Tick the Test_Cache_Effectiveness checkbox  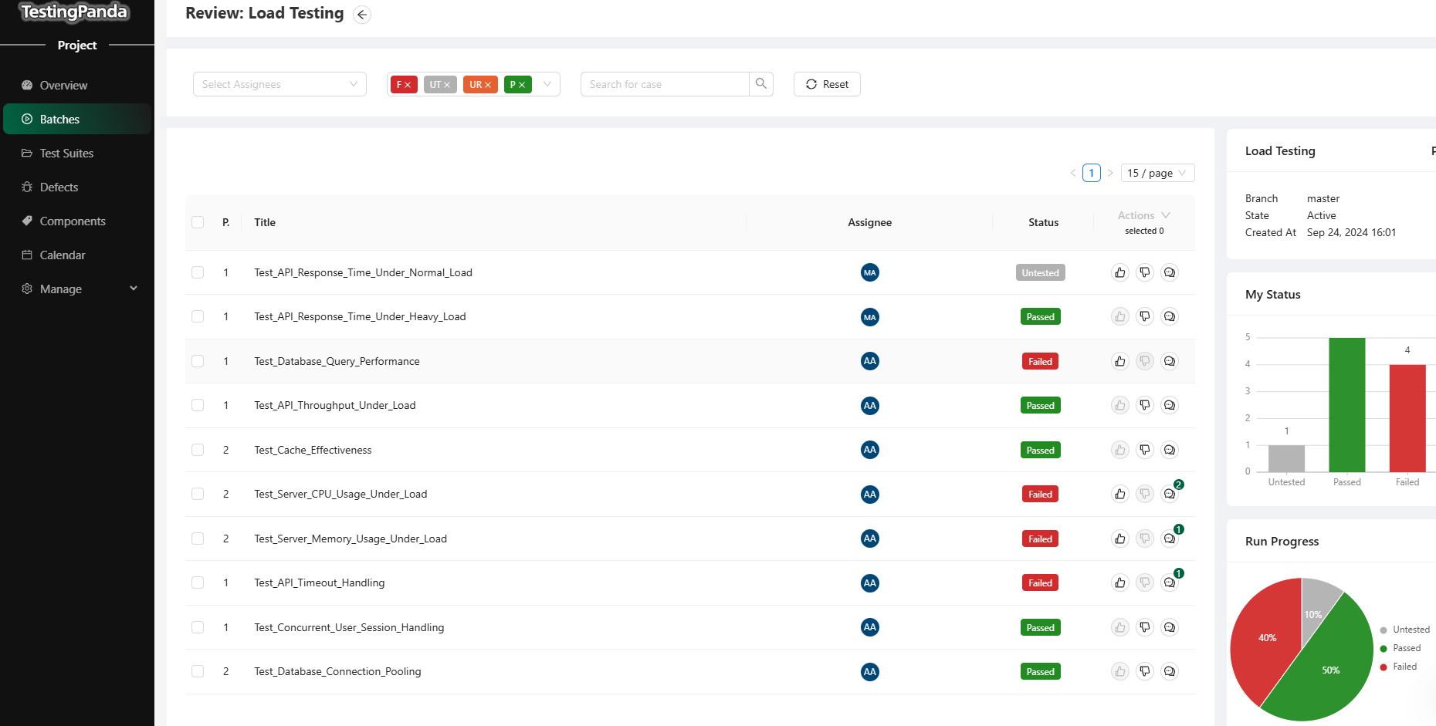tap(198, 450)
